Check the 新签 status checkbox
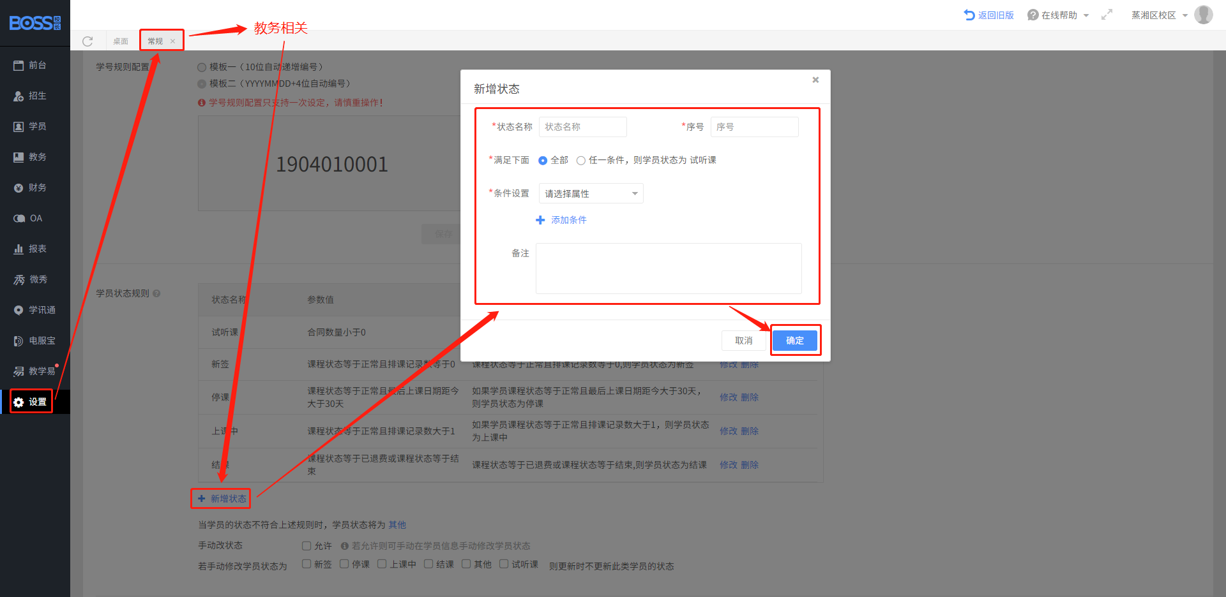The image size is (1226, 597). pyautogui.click(x=306, y=564)
